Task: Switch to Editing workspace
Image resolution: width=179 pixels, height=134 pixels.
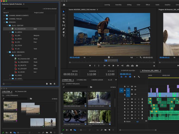Action: (x=129, y=5)
